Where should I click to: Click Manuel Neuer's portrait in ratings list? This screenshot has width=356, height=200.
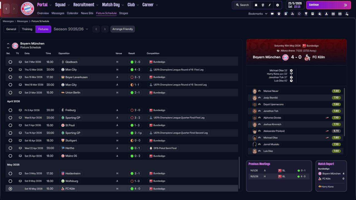click(x=254, y=91)
